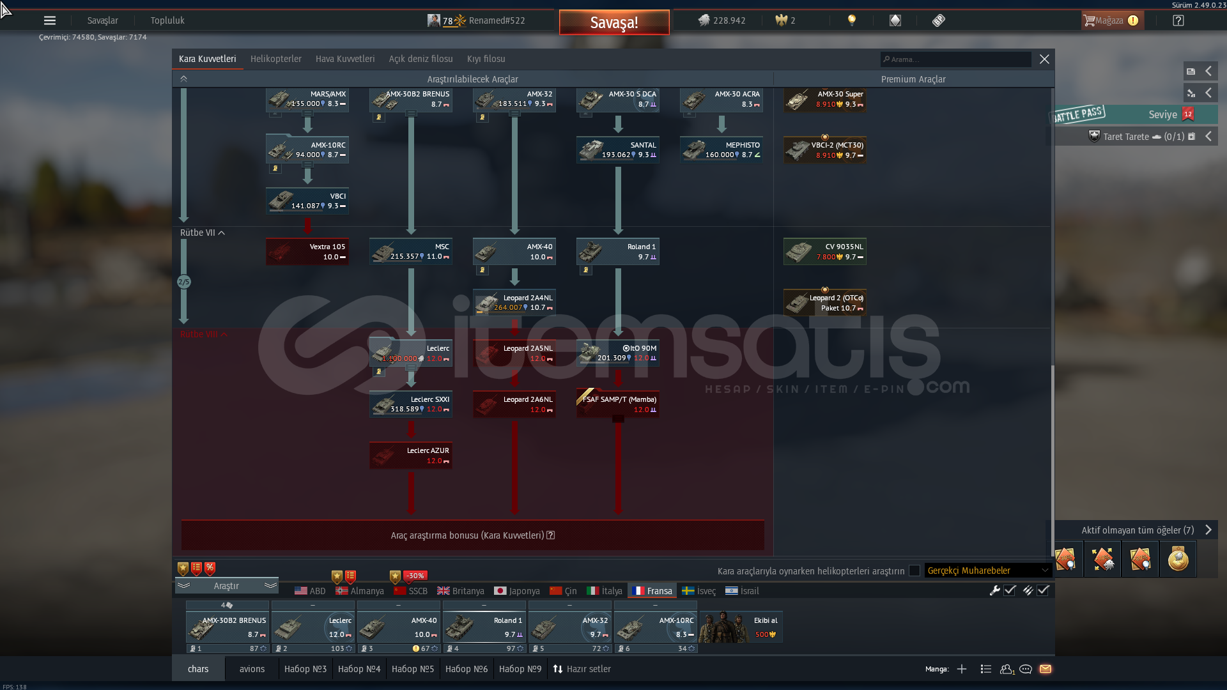Collapse tree with top-left up chevron
Screen dimensions: 1227x690
pos(183,79)
